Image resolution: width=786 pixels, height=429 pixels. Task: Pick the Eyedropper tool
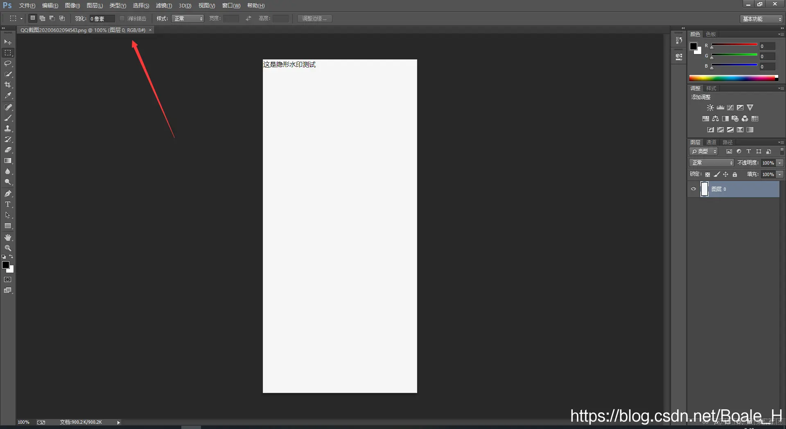(7, 95)
